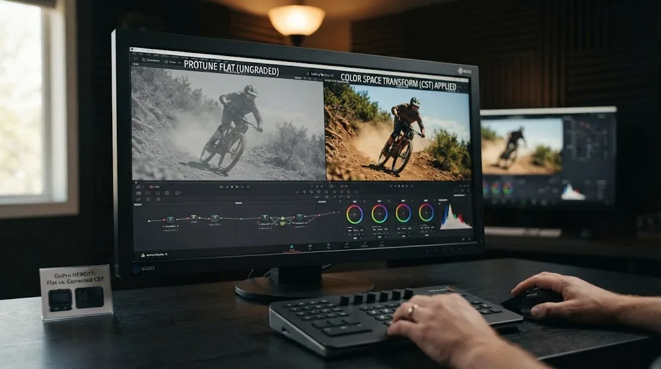
Task: Click the Gamma color wheel
Action: click(380, 214)
